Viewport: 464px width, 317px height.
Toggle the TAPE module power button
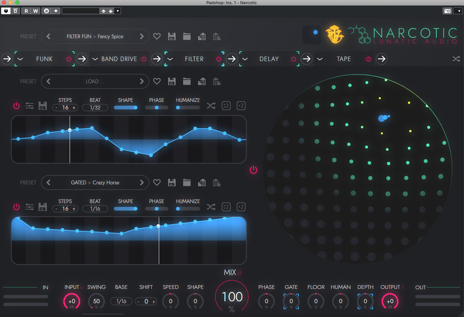(368, 59)
